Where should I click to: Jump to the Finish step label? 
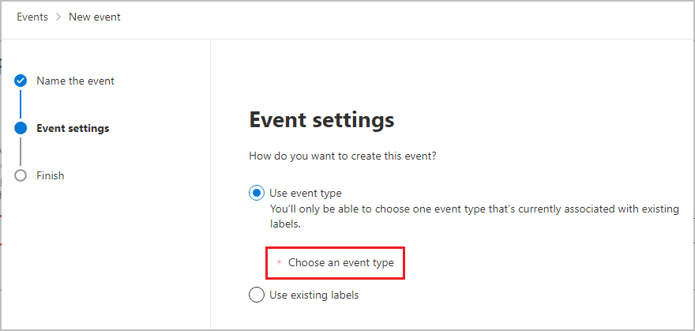(x=51, y=175)
